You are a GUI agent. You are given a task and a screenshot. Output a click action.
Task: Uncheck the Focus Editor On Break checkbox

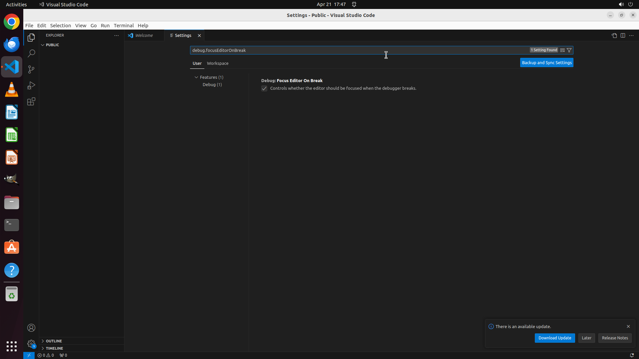[264, 88]
